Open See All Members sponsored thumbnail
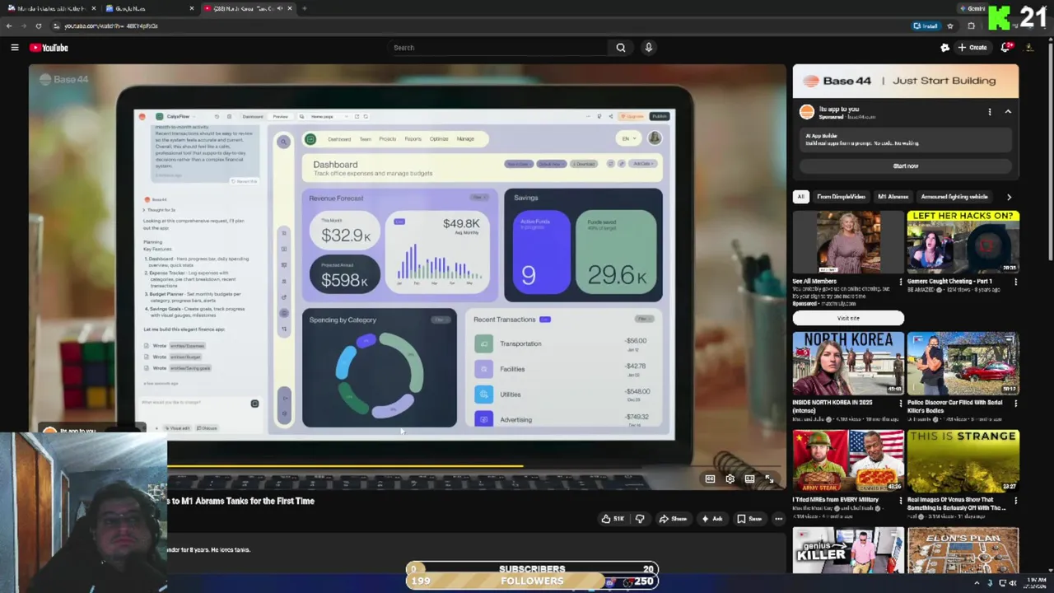Viewport: 1054px width, 593px height. (x=848, y=242)
